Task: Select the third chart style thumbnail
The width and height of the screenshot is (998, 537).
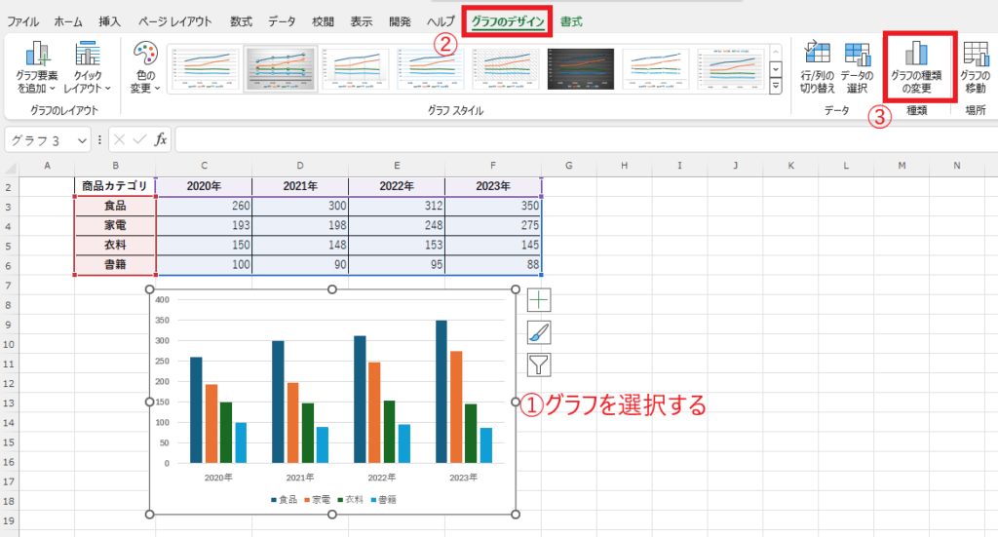Action: (x=355, y=69)
